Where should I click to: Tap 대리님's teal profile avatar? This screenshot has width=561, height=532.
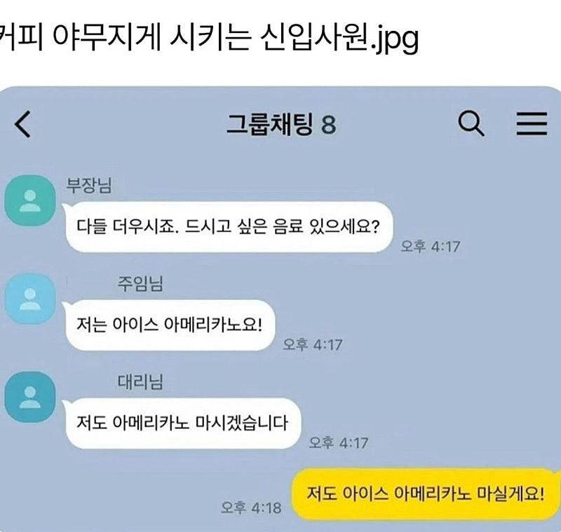coord(30,397)
